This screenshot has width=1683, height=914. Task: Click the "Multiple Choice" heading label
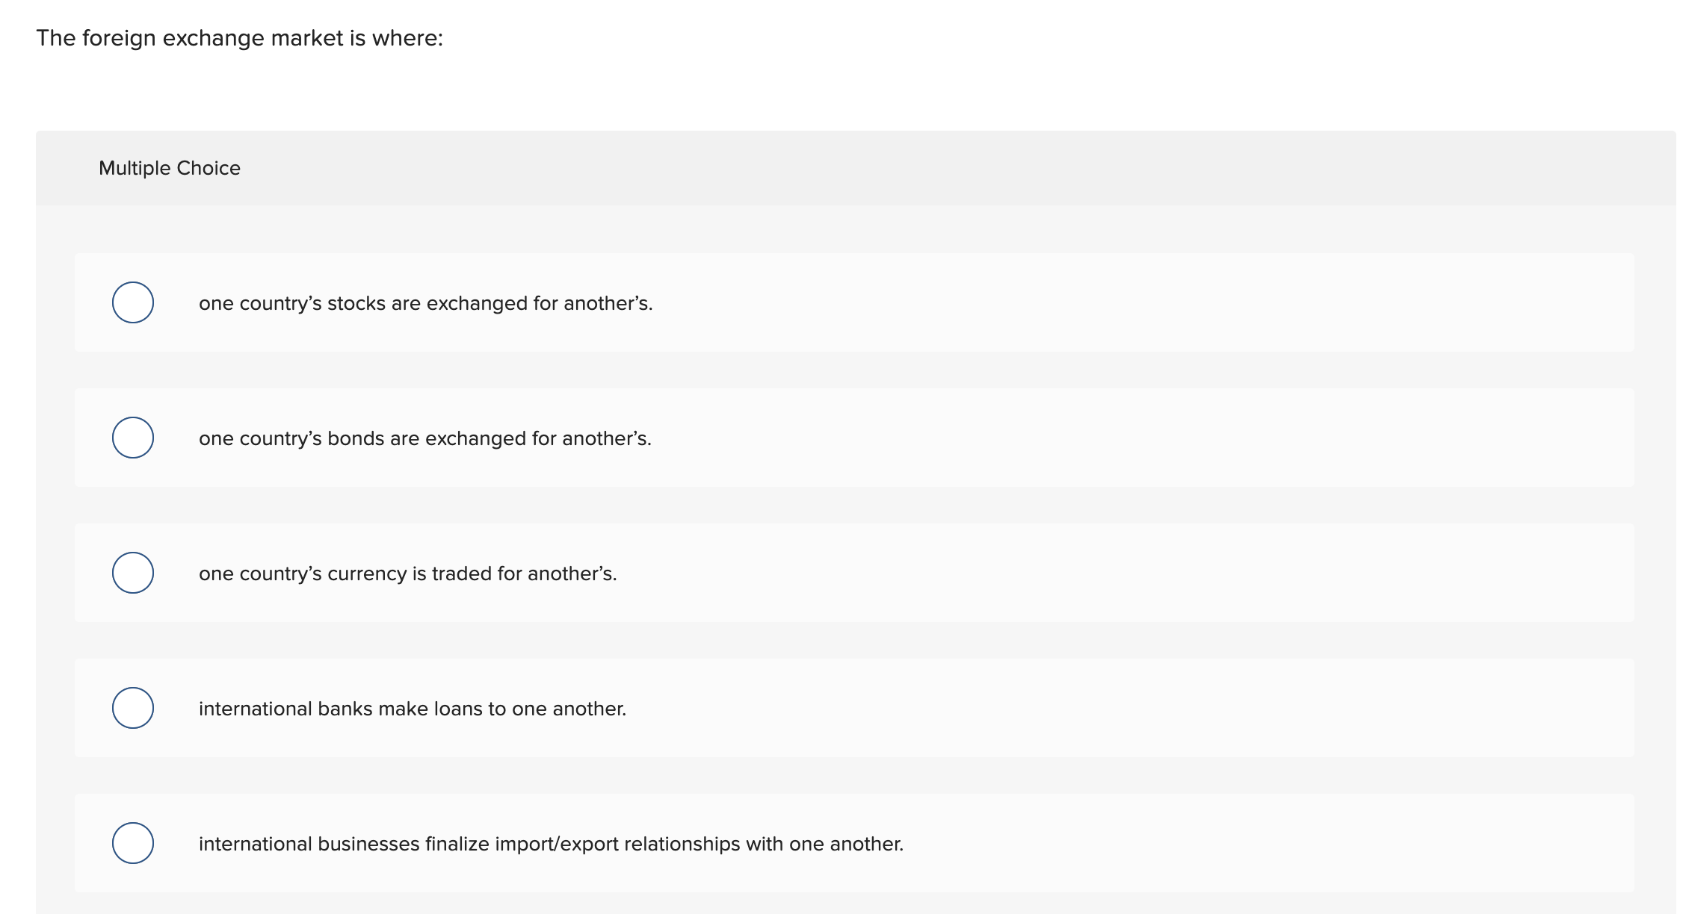pos(170,168)
